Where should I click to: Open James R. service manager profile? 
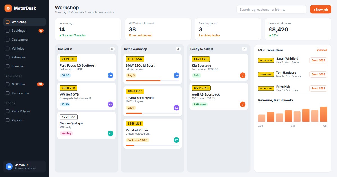coord(24,167)
